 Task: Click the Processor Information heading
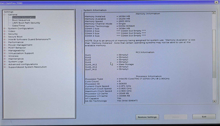(x=149, y=76)
